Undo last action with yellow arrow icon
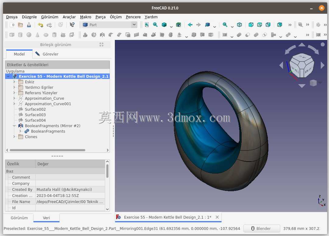The height and width of the screenshot is (236, 329). [40, 25]
